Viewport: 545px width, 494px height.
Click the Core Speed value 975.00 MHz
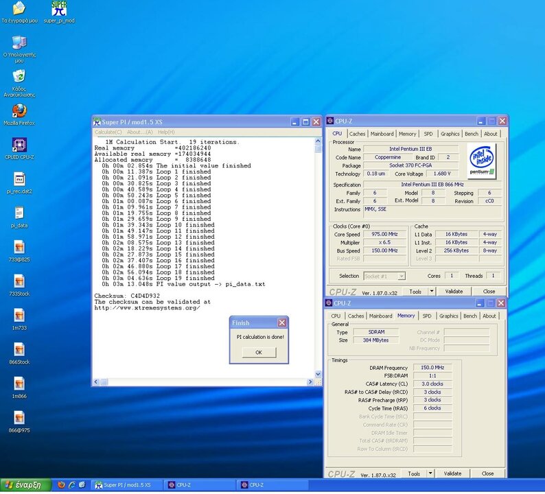click(x=384, y=234)
